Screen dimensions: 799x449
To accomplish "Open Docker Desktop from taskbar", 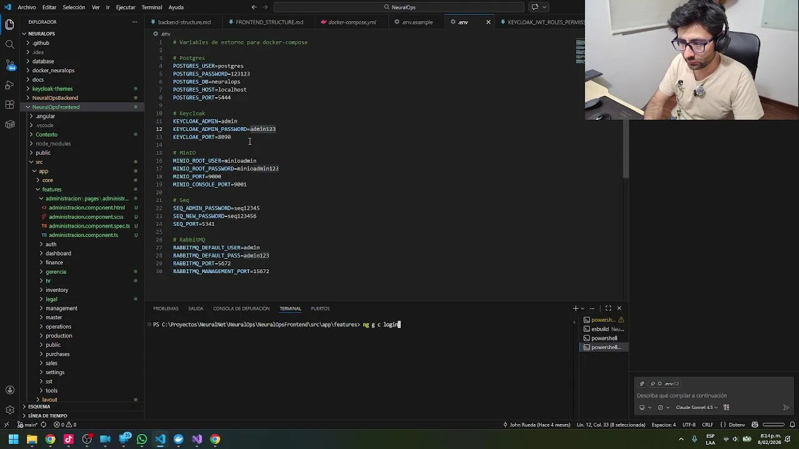I will click(x=179, y=439).
